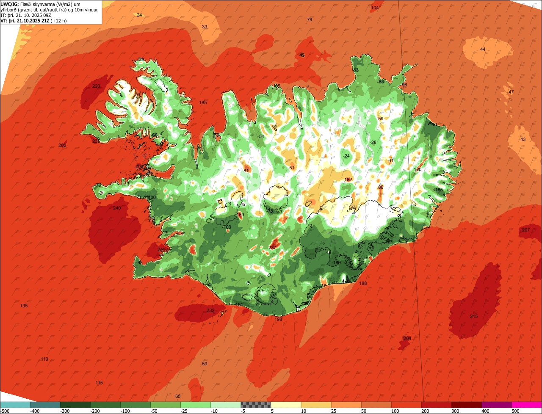The height and width of the screenshot is (414, 542).
Task: Choose the red 100 to 200 legend swatch
Action: coord(406,405)
